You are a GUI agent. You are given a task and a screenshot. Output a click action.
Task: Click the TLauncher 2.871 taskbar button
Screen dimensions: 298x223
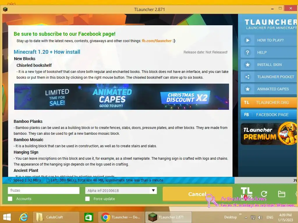(x=168, y=217)
